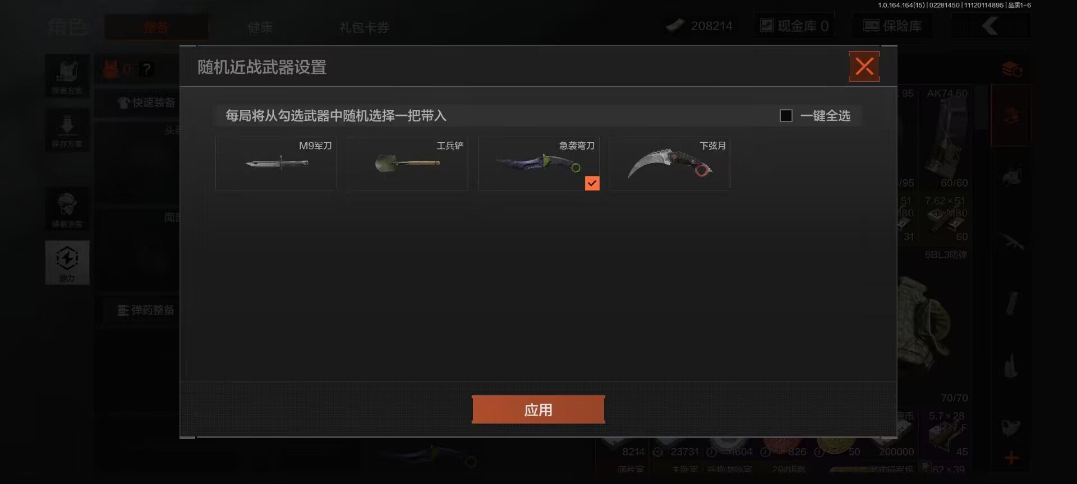Switch to the 礼包卡券 tab
The image size is (1077, 484).
pos(364,27)
